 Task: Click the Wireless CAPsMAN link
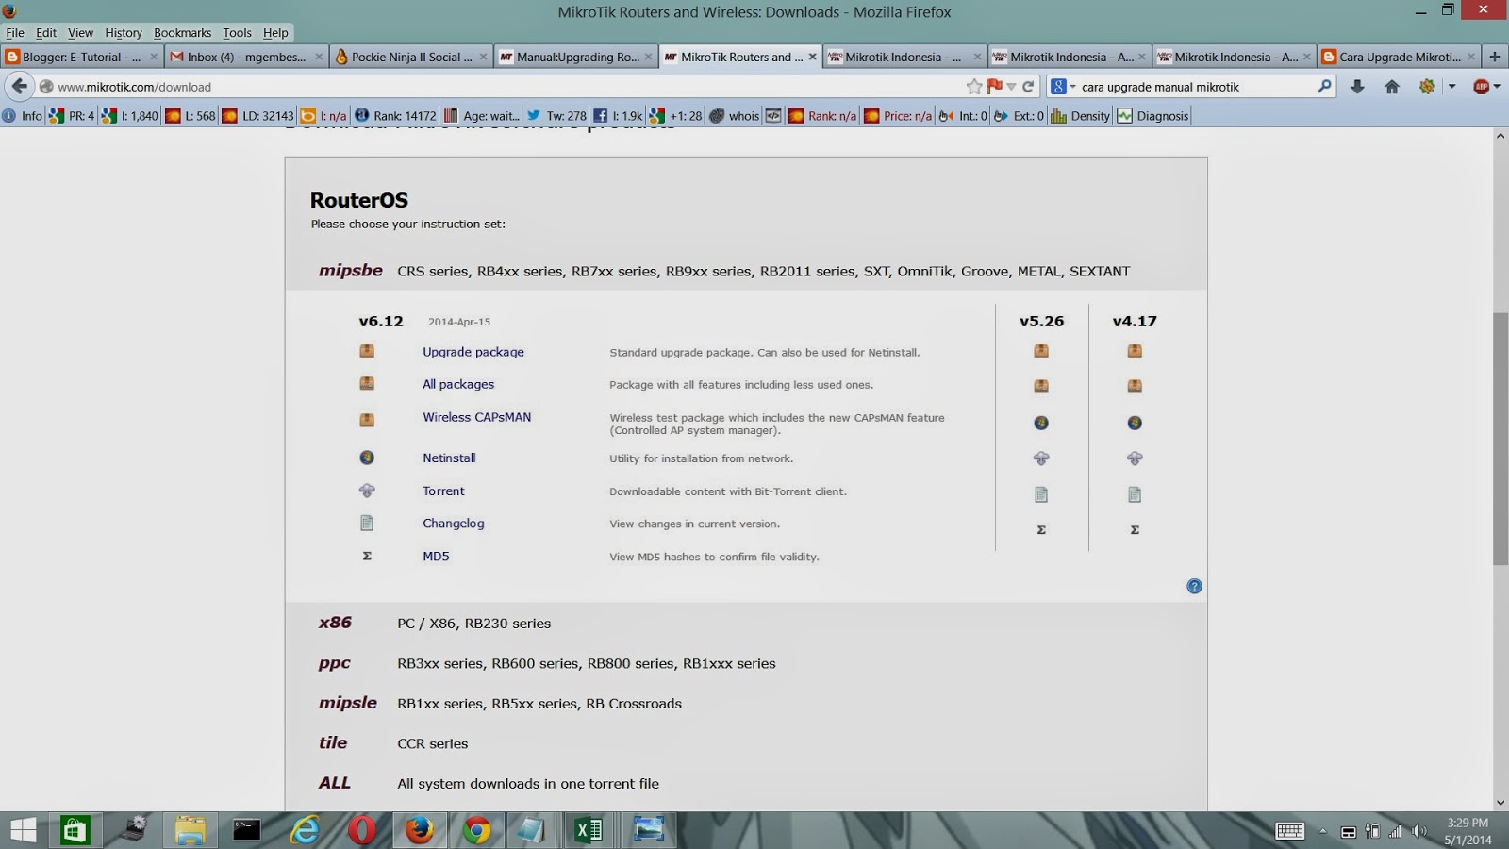click(x=477, y=417)
